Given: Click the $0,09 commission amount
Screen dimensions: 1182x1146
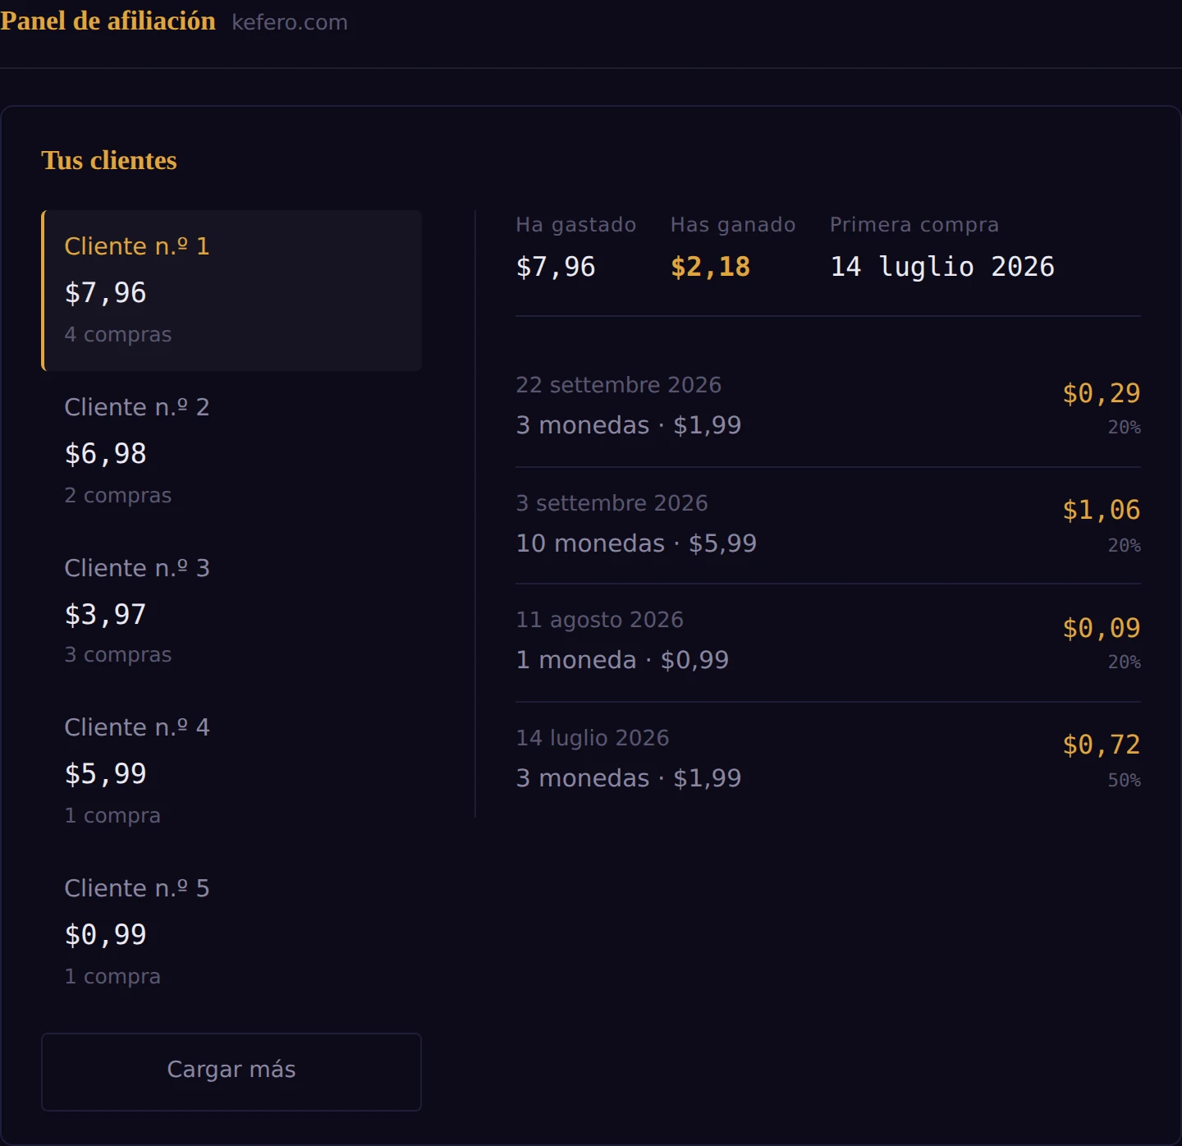Looking at the screenshot, I should pos(1102,628).
